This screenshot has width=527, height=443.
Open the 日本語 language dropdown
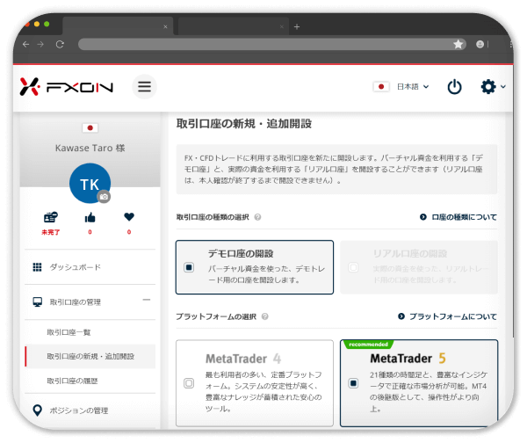click(x=413, y=87)
